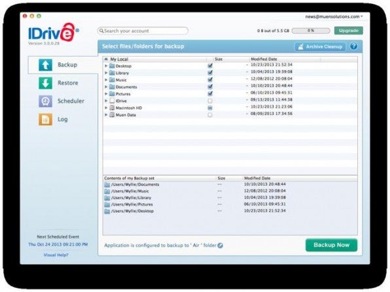Toggle the Macintosh HD partial checkbox
The height and width of the screenshot is (292, 390).
tap(210, 108)
